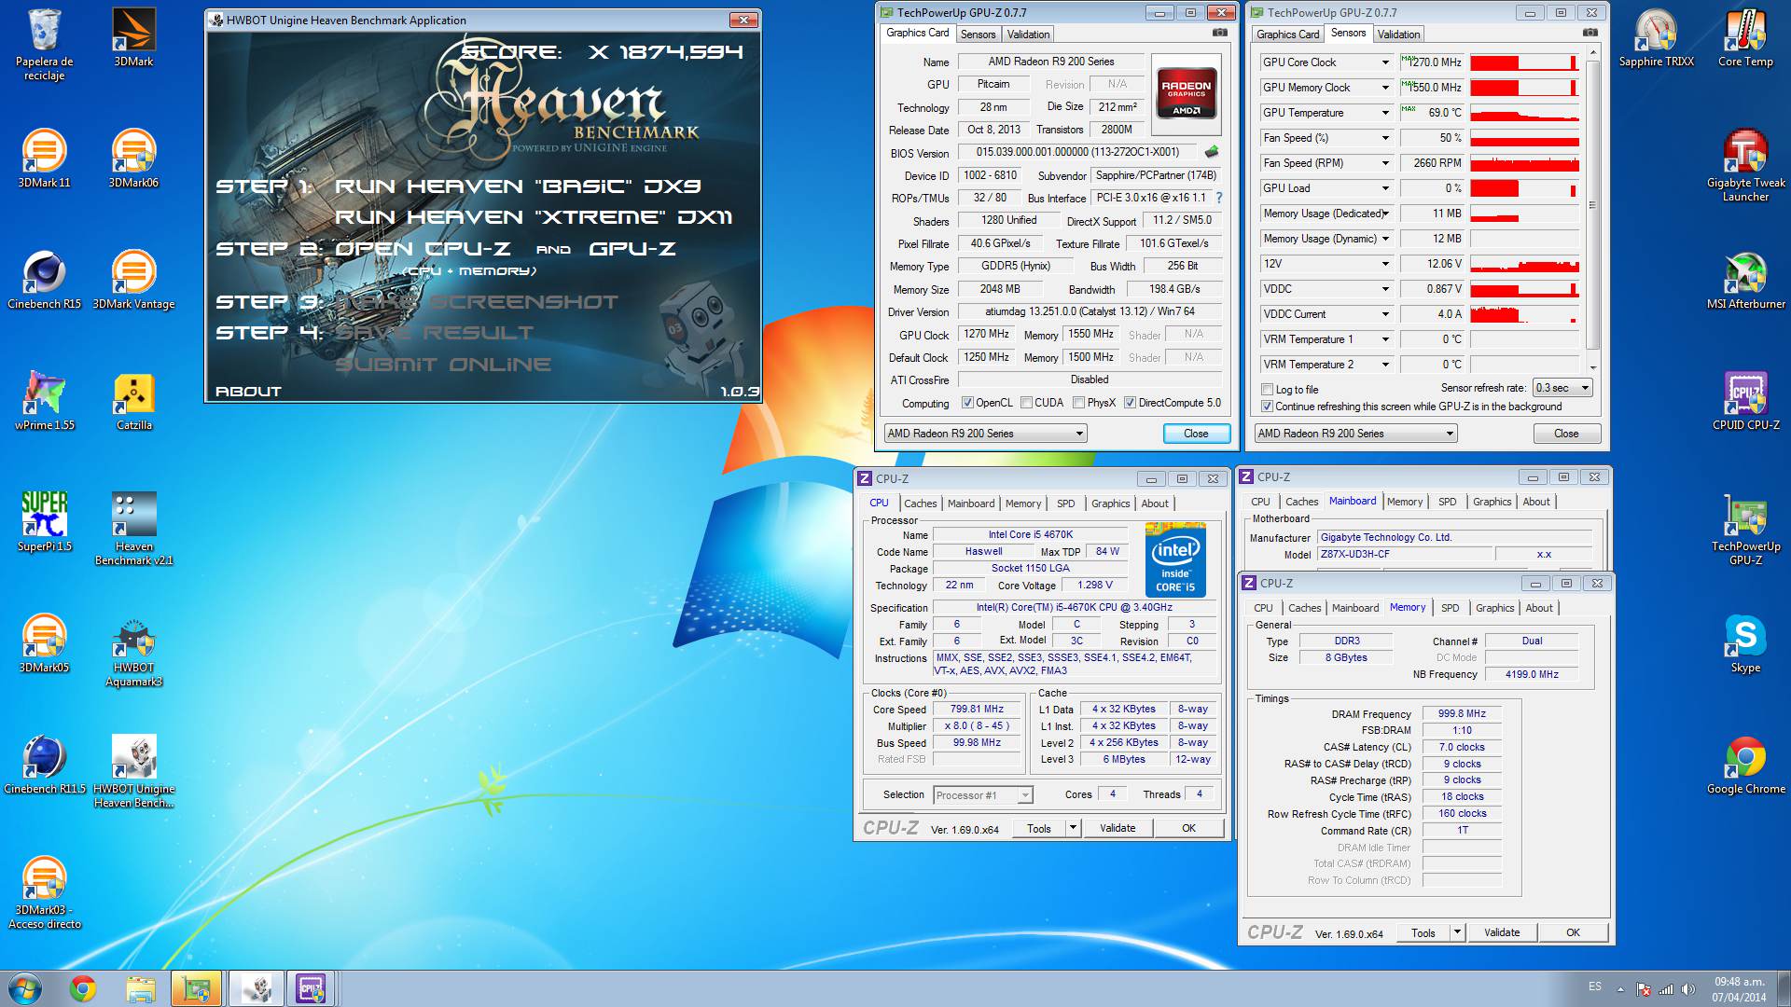Launch SuperPi 1.5 from the desktop

pyautogui.click(x=44, y=522)
